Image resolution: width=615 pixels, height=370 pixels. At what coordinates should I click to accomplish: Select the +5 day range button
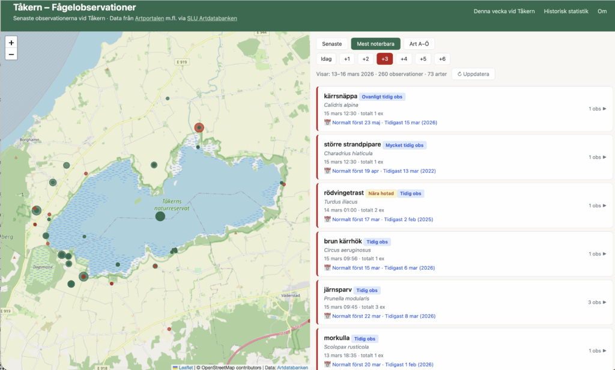pyautogui.click(x=423, y=59)
